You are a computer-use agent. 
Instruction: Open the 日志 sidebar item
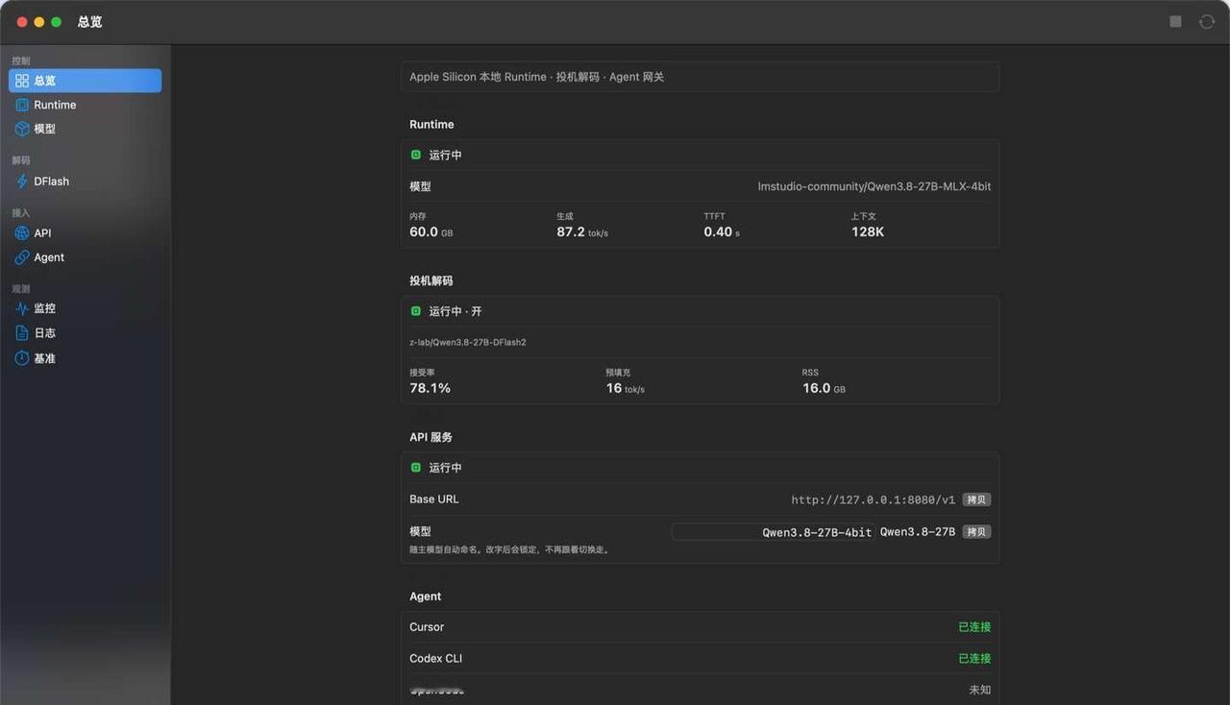(85, 333)
